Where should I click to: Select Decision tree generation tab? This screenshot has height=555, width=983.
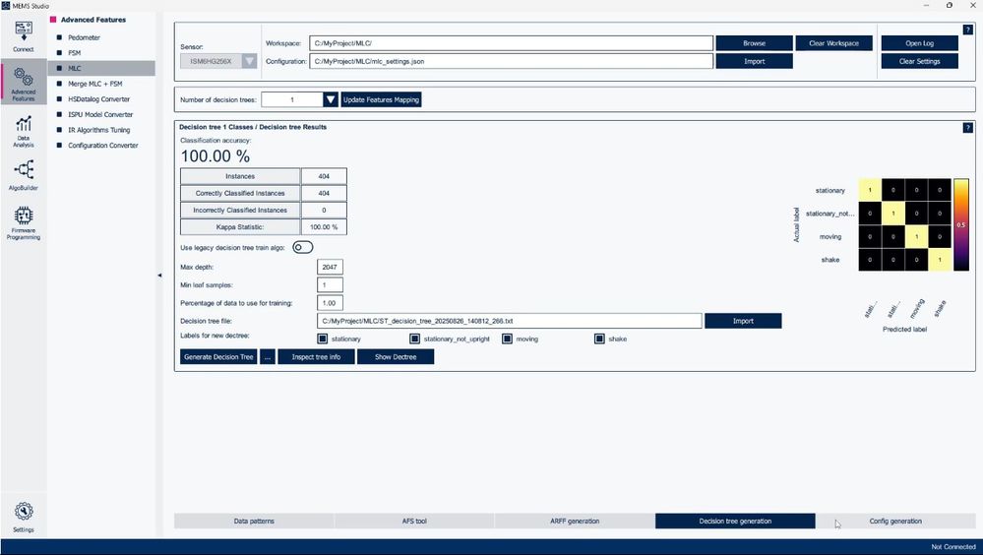click(735, 522)
